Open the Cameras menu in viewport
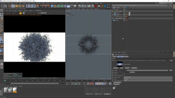This screenshot has height=98, width=175. pyautogui.click(x=74, y=9)
